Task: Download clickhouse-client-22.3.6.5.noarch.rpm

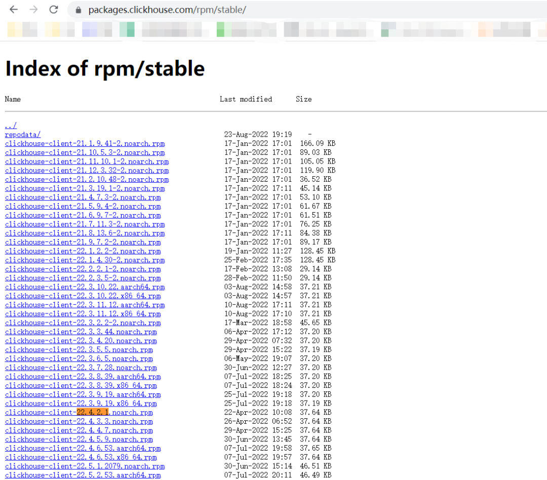Action: 79,358
